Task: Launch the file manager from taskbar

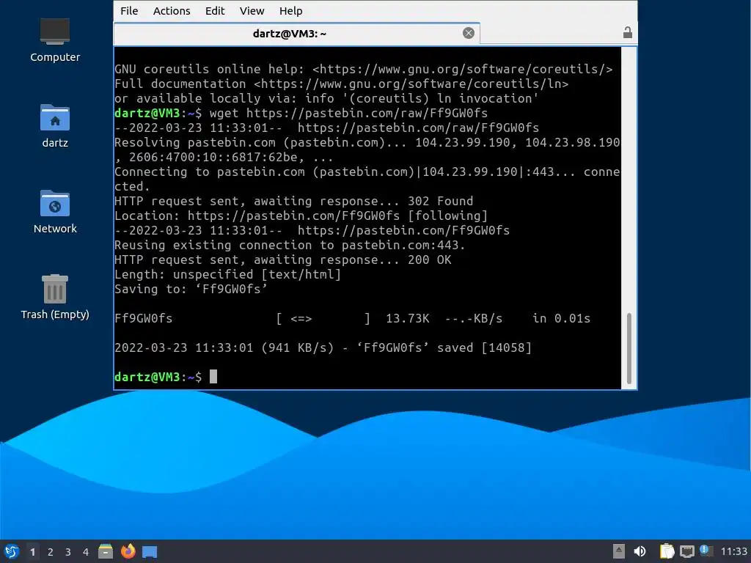Action: click(x=106, y=551)
